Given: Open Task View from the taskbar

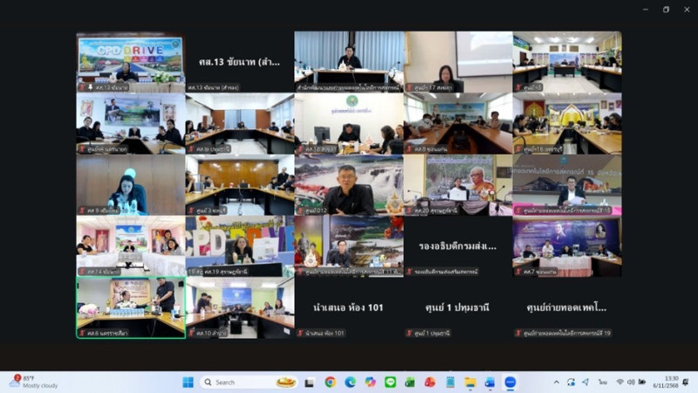Looking at the screenshot, I should 310,383.
